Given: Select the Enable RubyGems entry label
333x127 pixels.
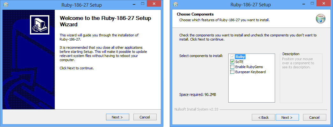Looking at the screenshot, I should coord(249,67).
